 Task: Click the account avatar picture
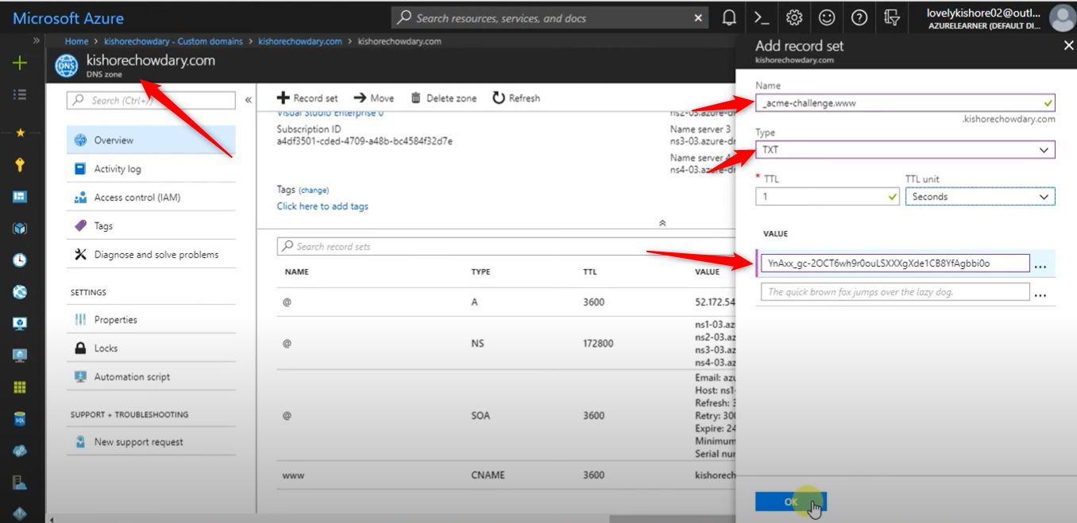(x=1062, y=17)
